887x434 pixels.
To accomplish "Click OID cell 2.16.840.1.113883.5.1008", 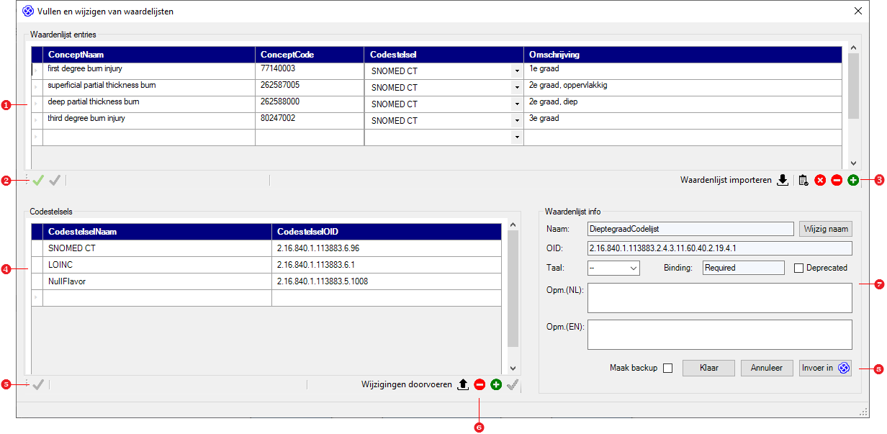I will (x=386, y=281).
